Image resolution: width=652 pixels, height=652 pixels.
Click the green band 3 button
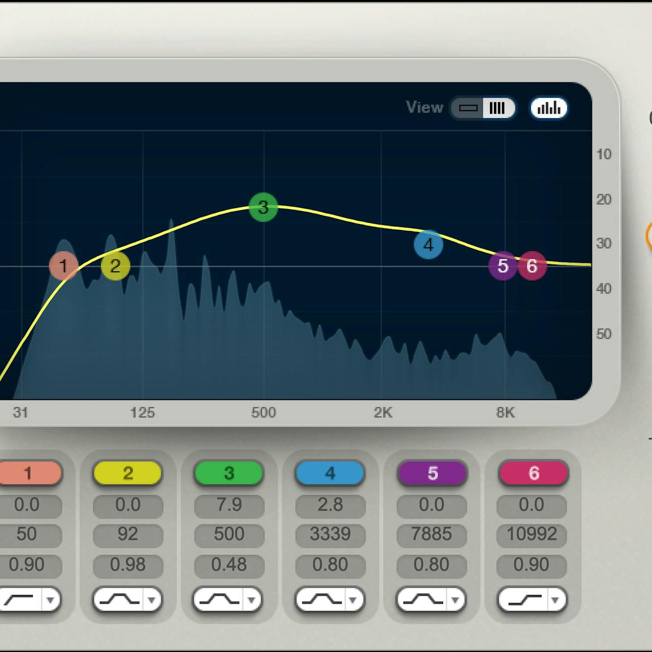tap(228, 472)
